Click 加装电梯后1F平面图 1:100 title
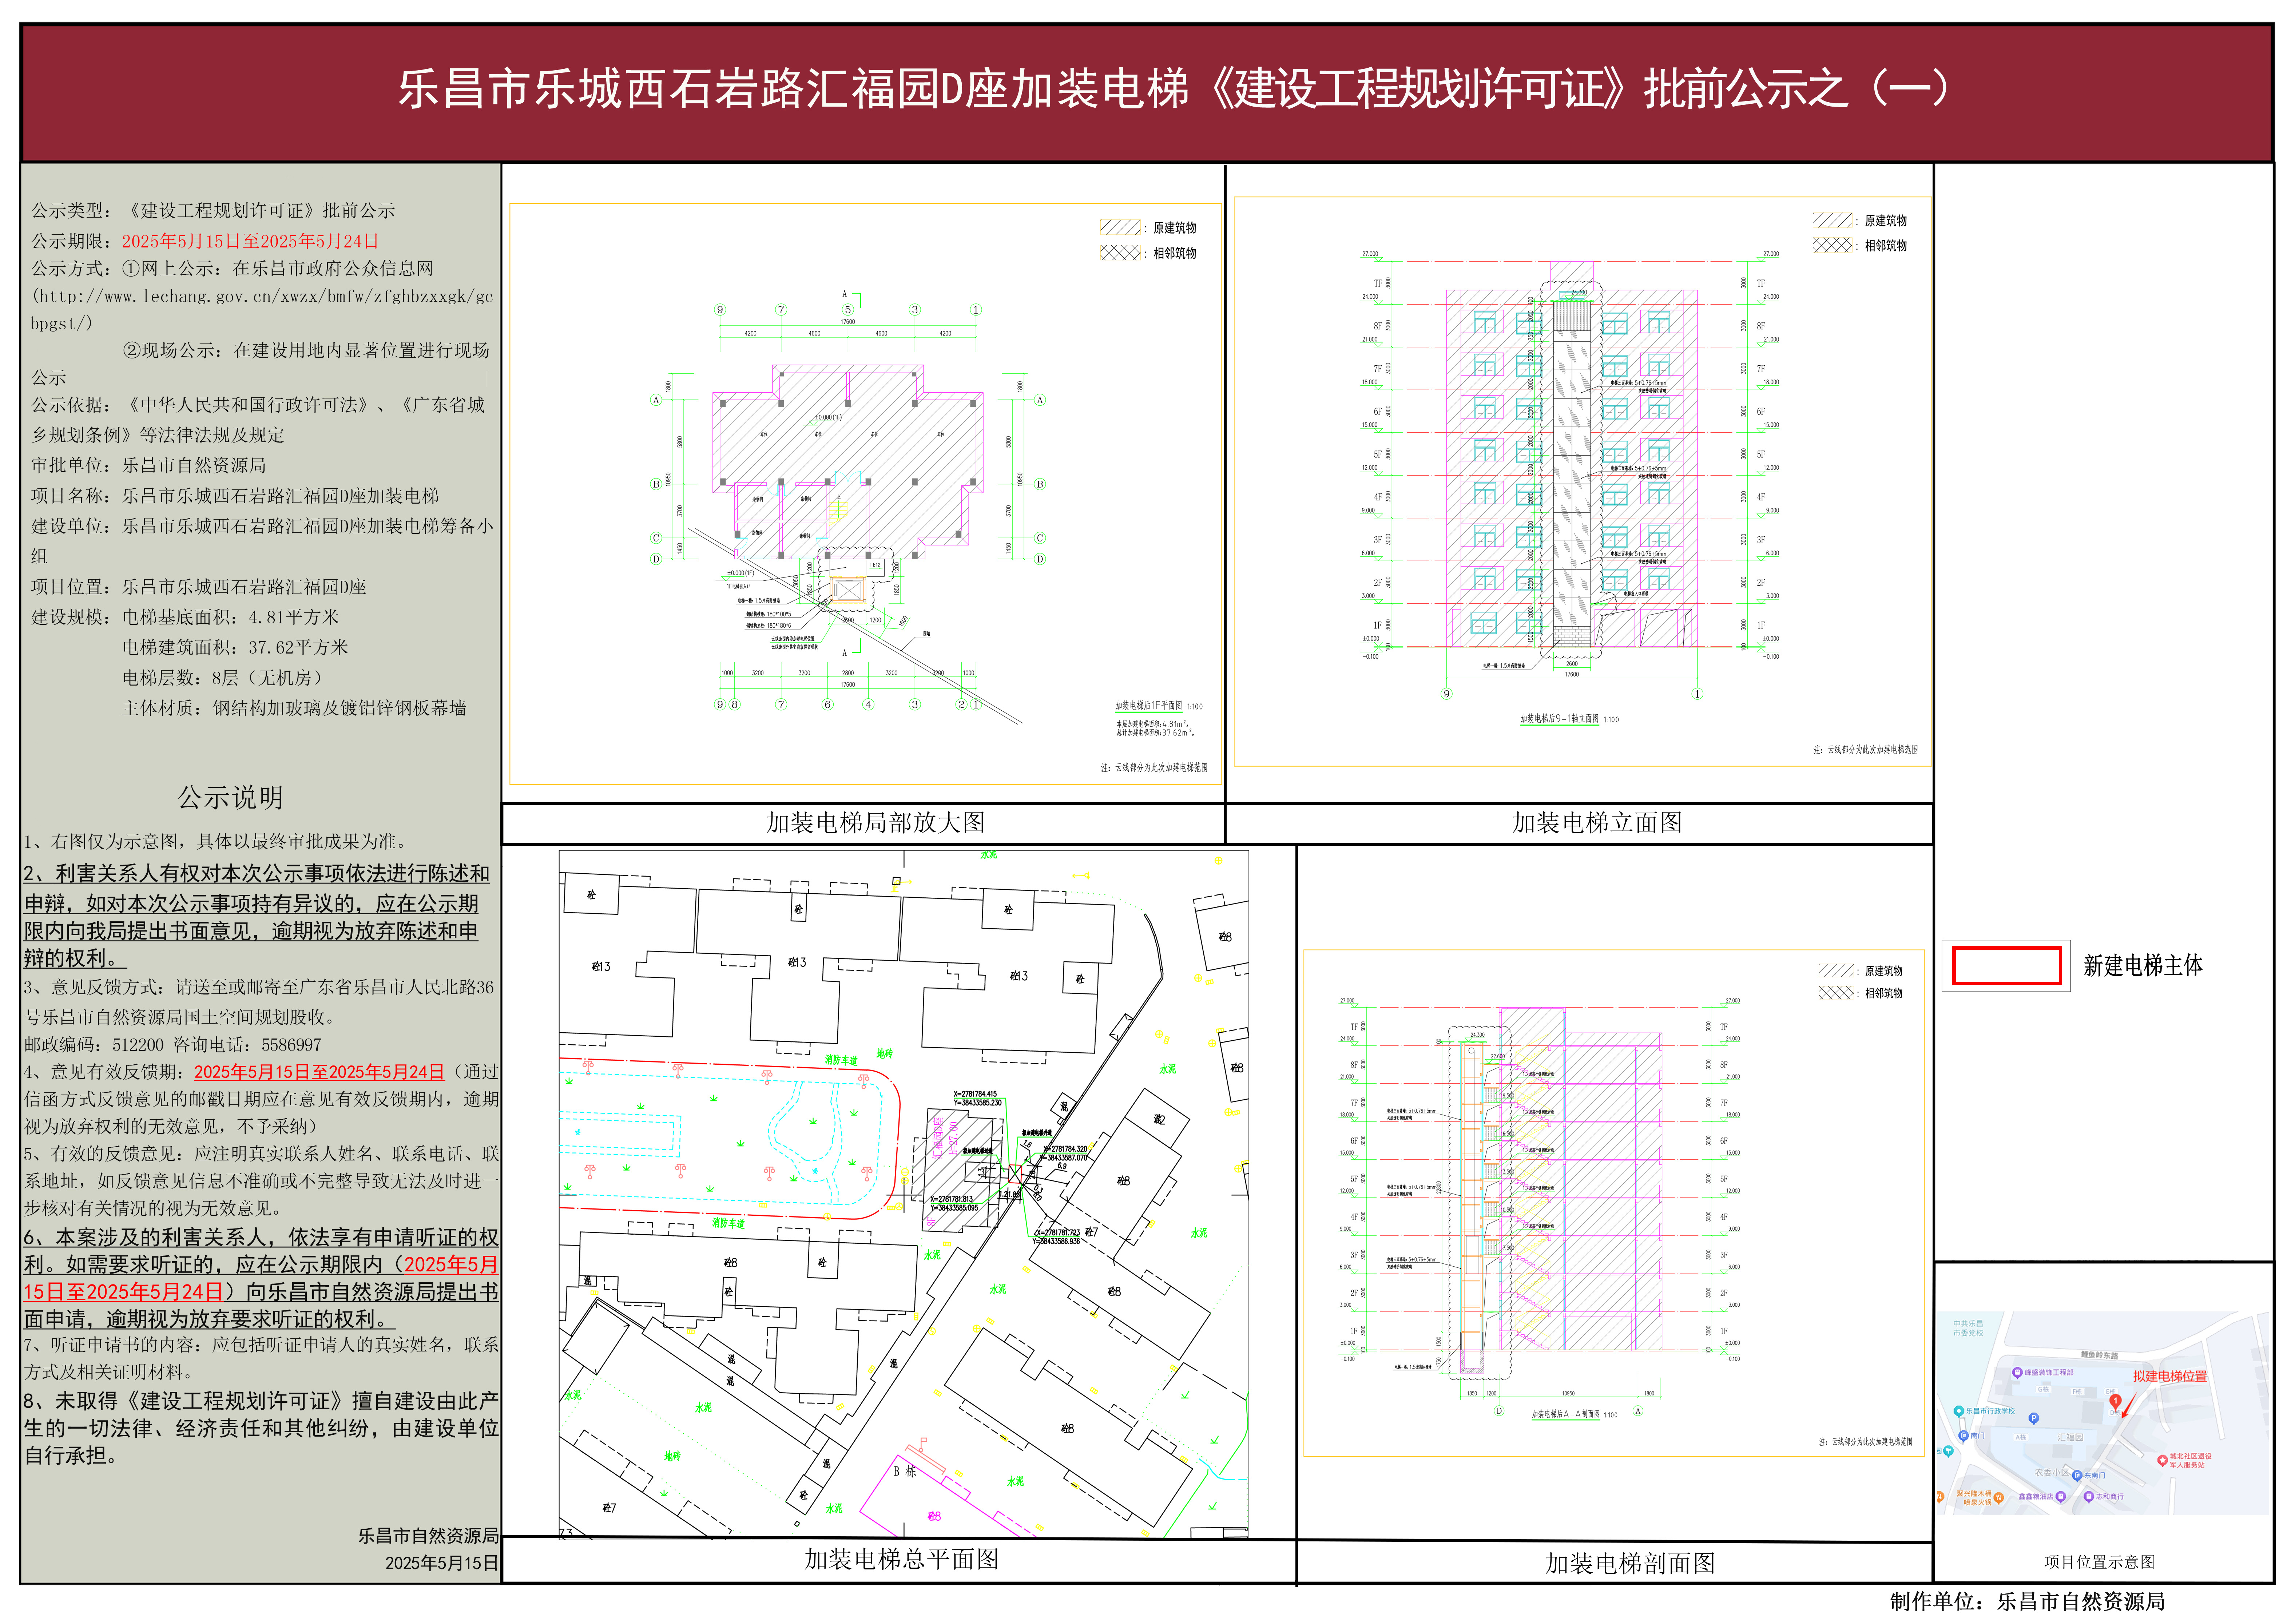 tap(1159, 706)
